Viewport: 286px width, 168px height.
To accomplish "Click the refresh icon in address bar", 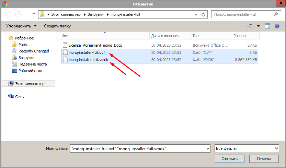I will point(203,15).
